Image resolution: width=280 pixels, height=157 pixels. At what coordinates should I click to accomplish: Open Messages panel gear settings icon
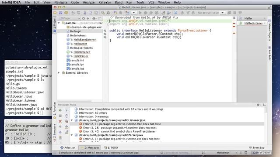(258, 105)
